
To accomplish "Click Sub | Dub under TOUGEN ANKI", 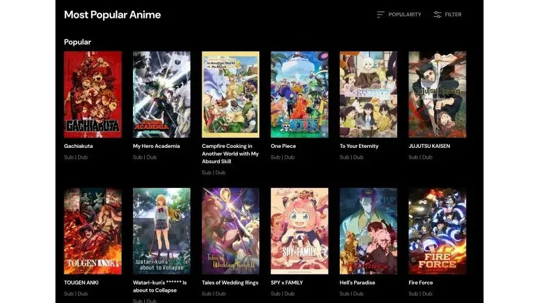I will coord(76,293).
